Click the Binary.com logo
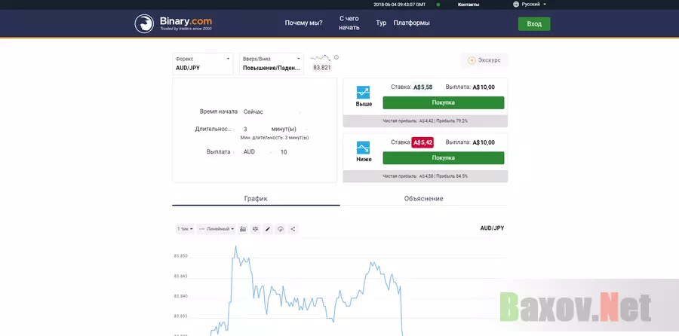Screen dimensions: 679x336 coord(174,23)
